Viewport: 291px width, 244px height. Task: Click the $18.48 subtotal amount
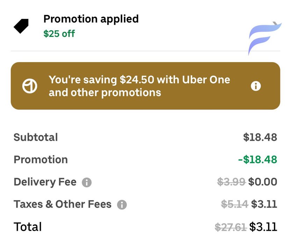click(x=260, y=137)
